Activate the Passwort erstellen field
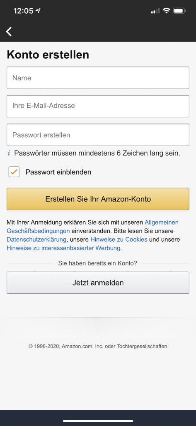This screenshot has width=196, height=426. [x=98, y=135]
